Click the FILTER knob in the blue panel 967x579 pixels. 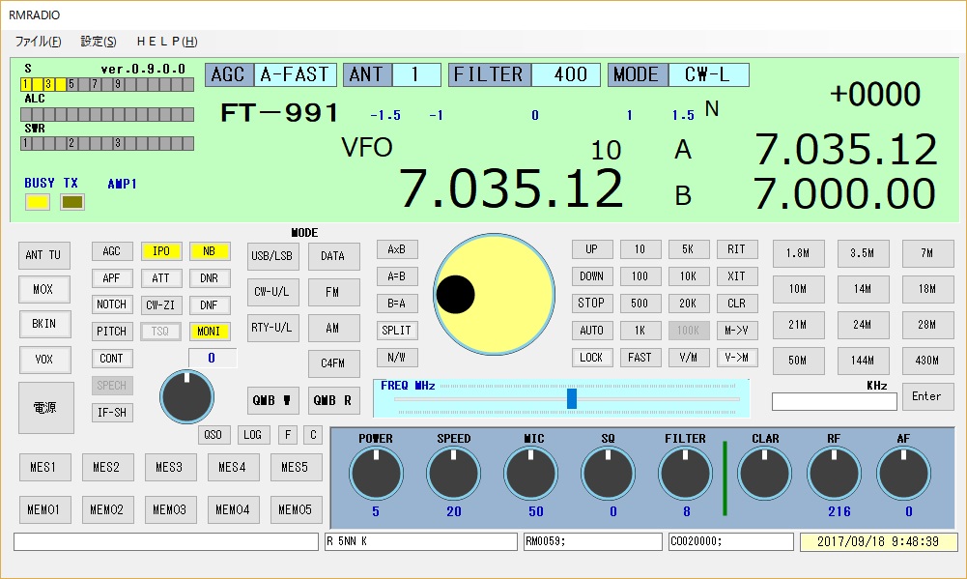click(685, 474)
